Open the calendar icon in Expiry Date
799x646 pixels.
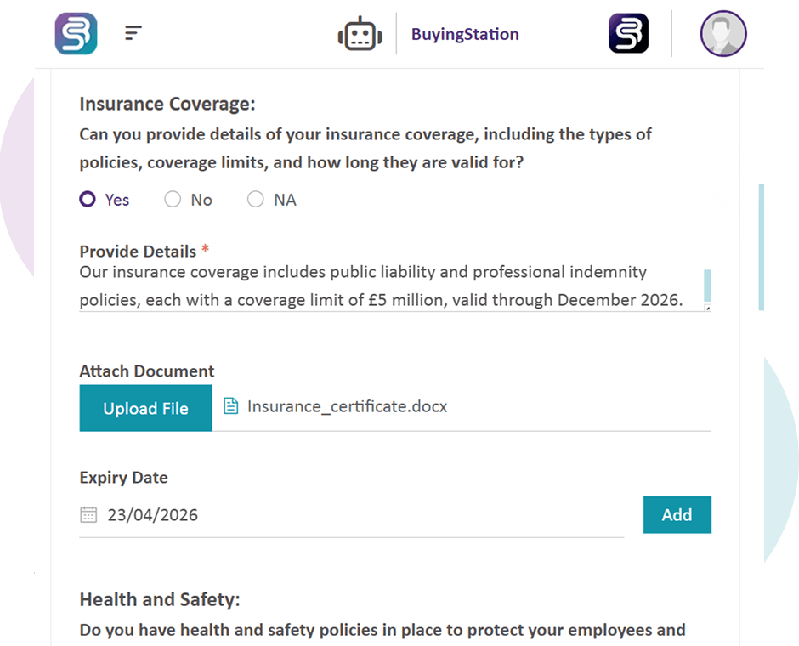(88, 515)
